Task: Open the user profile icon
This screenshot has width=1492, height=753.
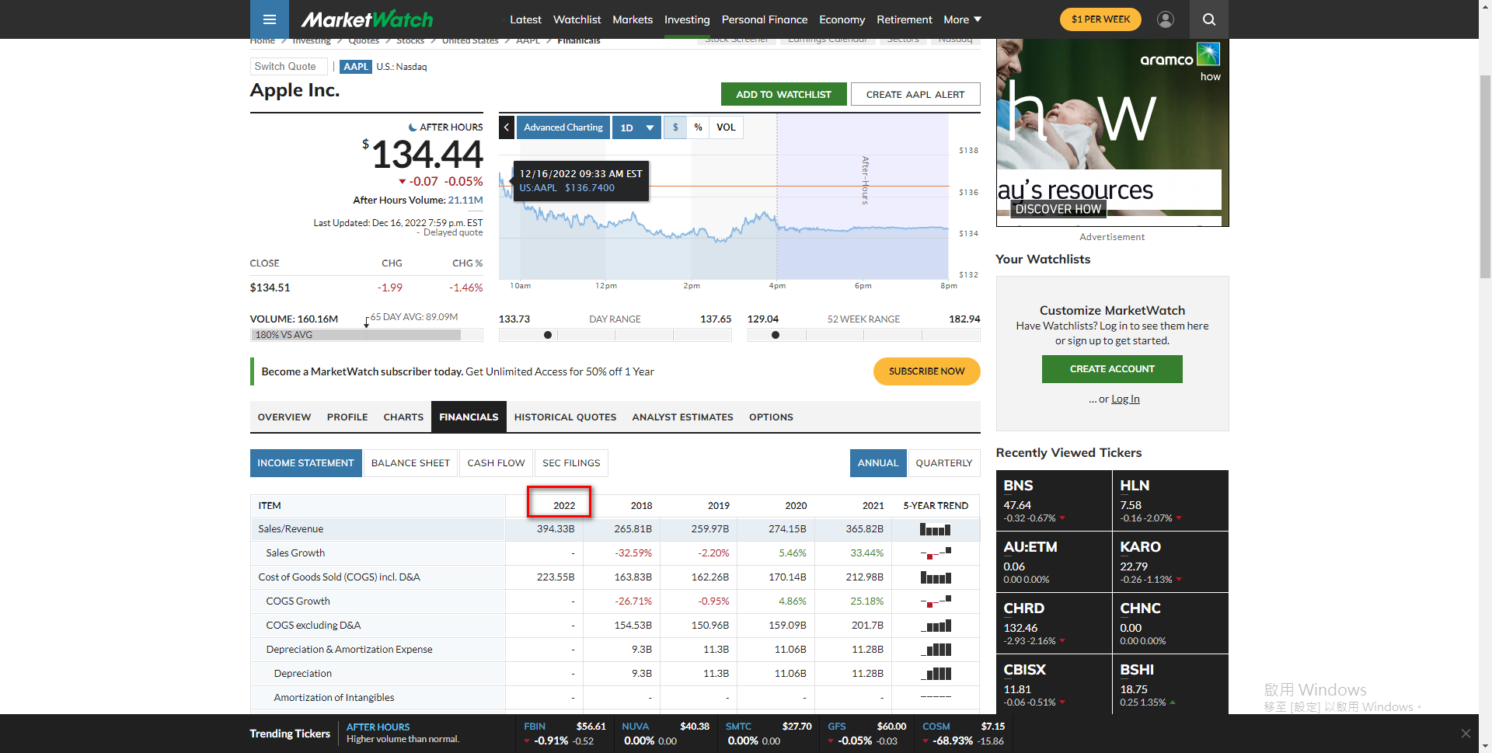Action: [1165, 19]
